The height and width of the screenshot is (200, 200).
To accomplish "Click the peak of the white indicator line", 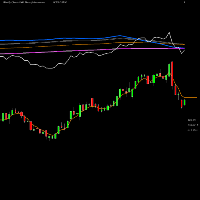I will click(x=169, y=32).
